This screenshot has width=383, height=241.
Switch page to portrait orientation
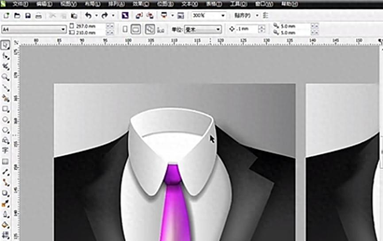click(x=125, y=29)
